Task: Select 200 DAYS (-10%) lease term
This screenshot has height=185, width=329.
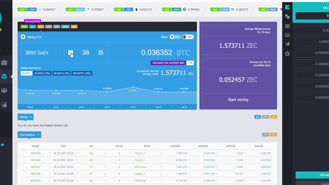Action: (x=82, y=73)
